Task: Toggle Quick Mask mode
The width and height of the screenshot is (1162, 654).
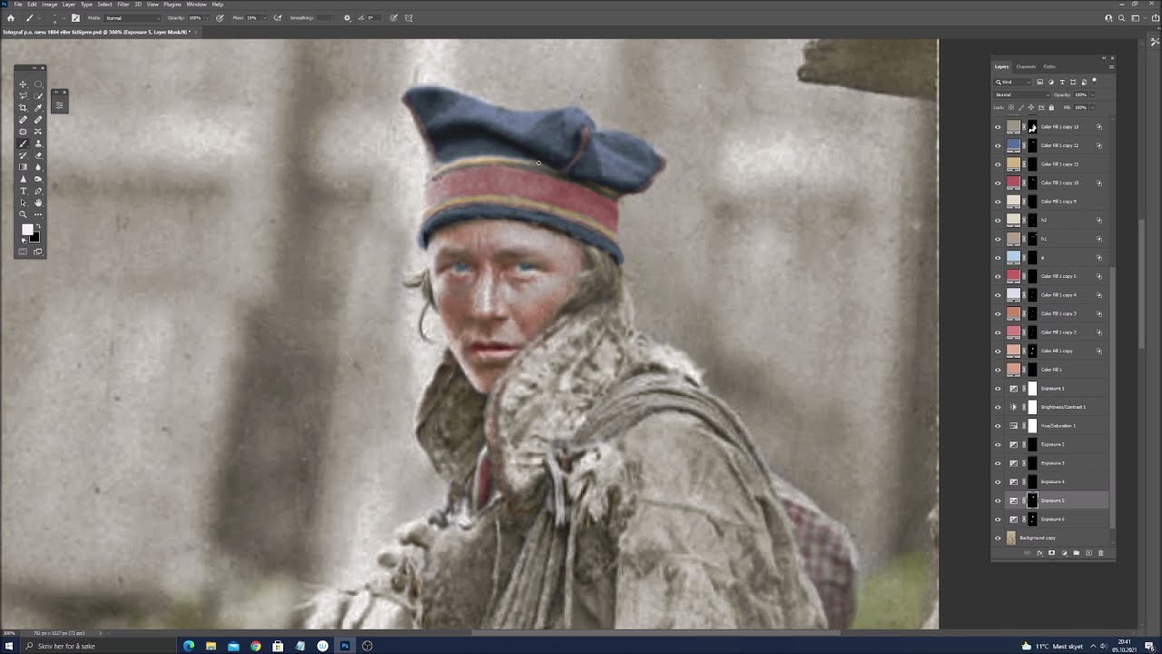Action: tap(23, 252)
